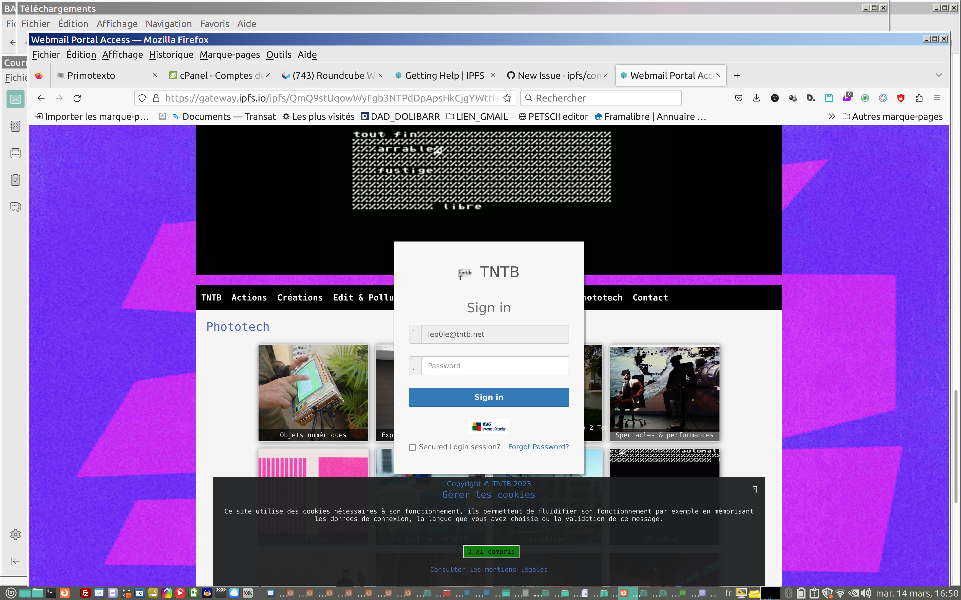961x600 pixels.
Task: Open the Historique menu
Action: click(x=171, y=55)
